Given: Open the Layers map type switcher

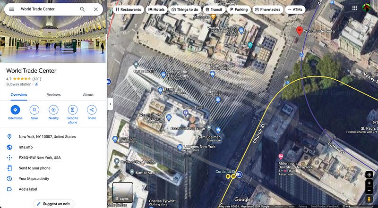Looking at the screenshot, I should [123, 192].
